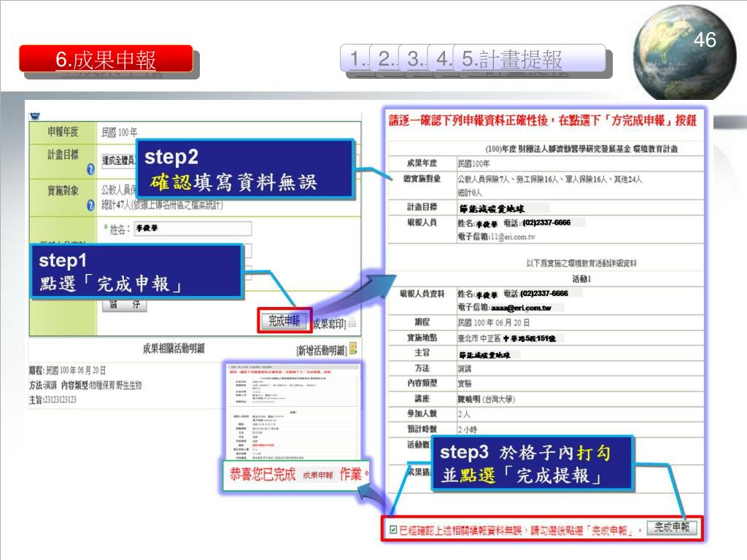The image size is (747, 560).
Task: Click the 成果相關活動明細 heading
Action: [x=174, y=348]
